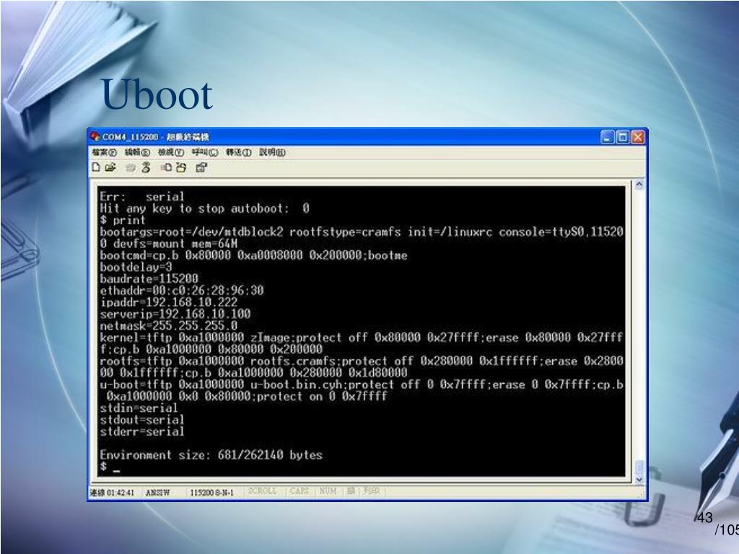Click the terminal scrollbar up arrow
The height and width of the screenshot is (554, 739).
pyautogui.click(x=639, y=185)
